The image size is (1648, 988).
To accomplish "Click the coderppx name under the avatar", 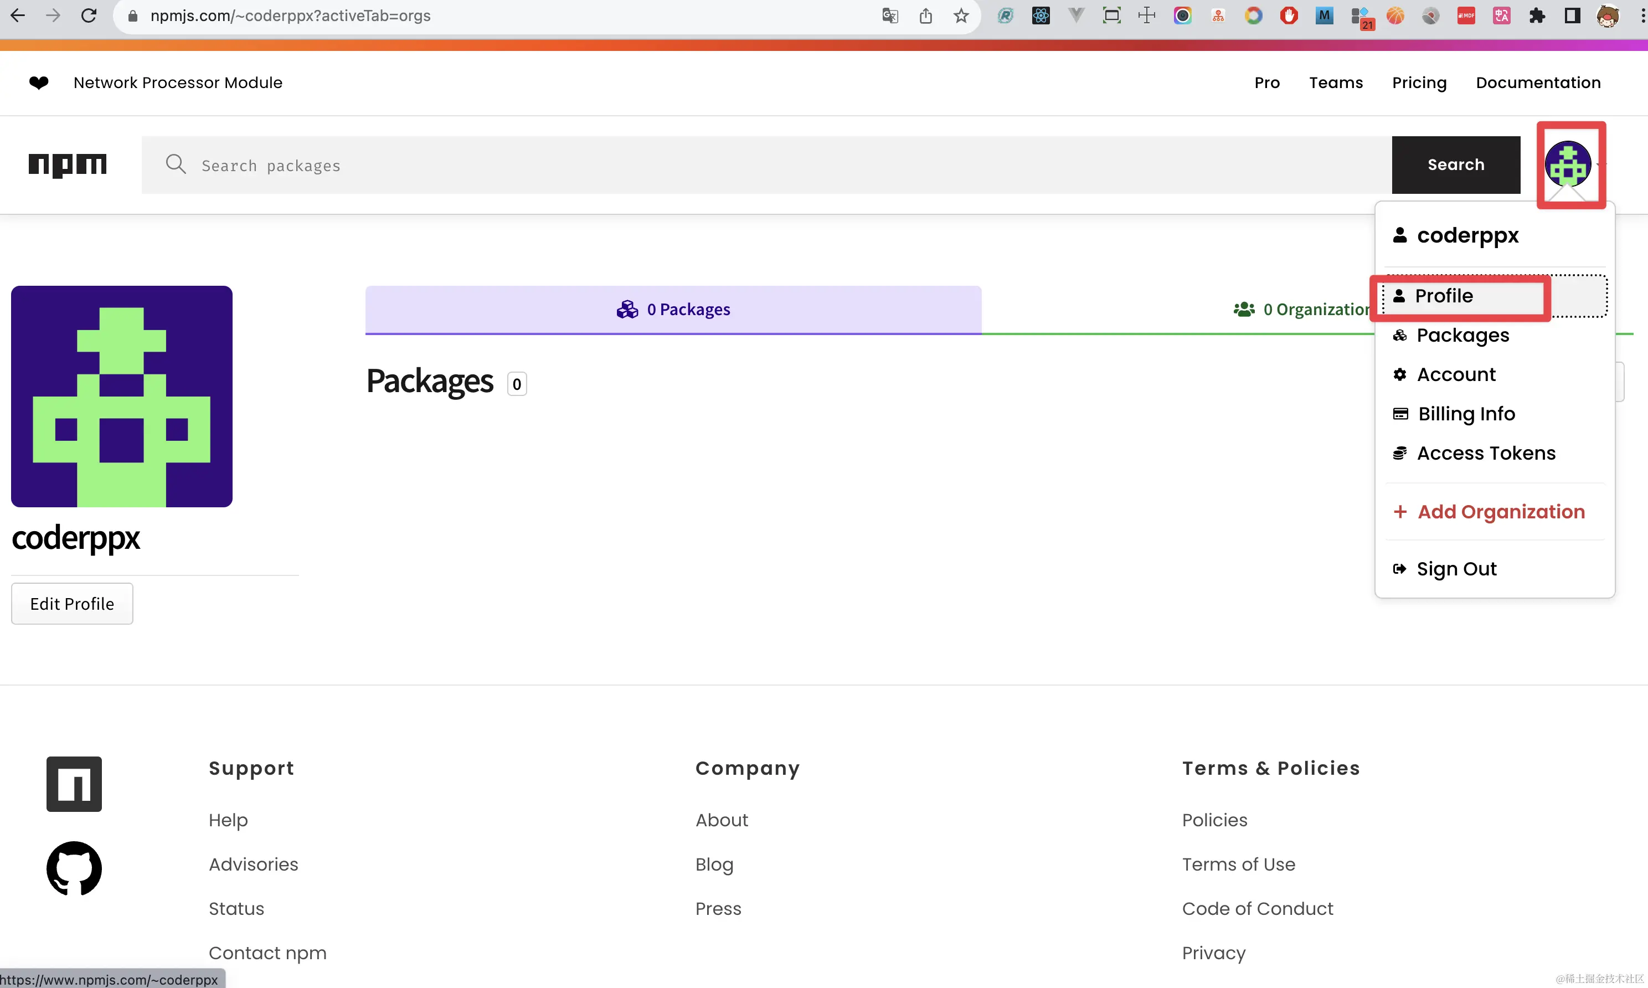I will (x=76, y=537).
